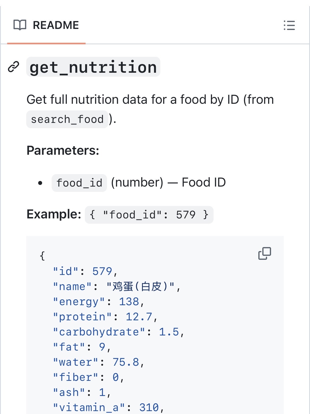Click the get_nutrition heading

pyautogui.click(x=93, y=67)
